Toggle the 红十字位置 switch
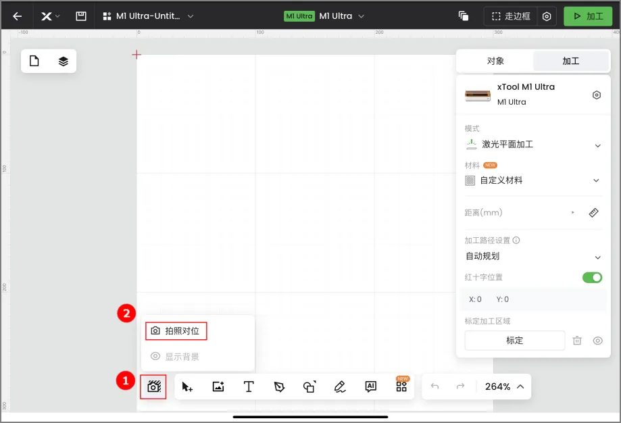Image resolution: width=621 pixels, height=423 pixels. [x=592, y=277]
